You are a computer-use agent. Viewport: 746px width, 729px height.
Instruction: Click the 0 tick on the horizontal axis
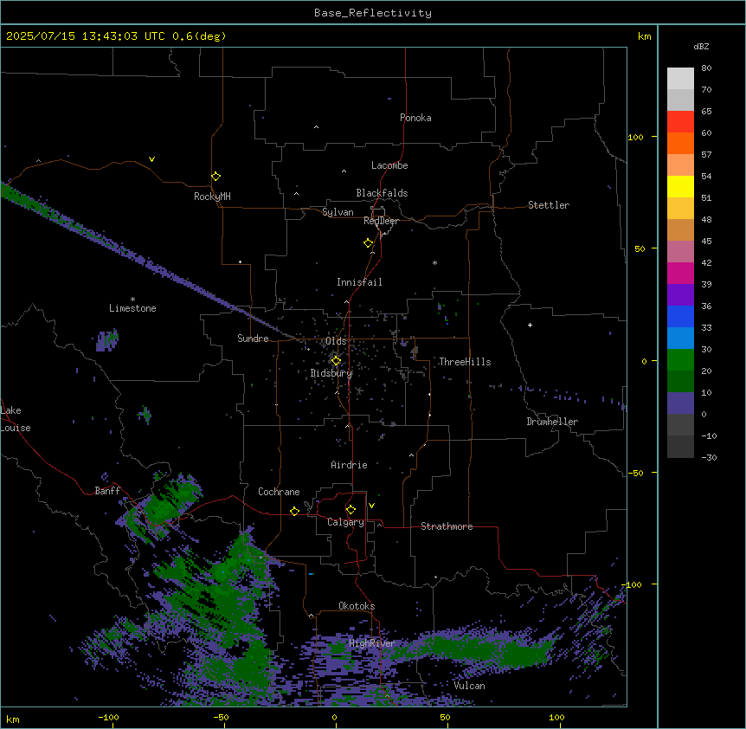[x=334, y=717]
